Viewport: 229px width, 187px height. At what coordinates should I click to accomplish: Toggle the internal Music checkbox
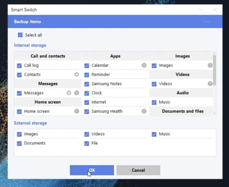pos(154,102)
